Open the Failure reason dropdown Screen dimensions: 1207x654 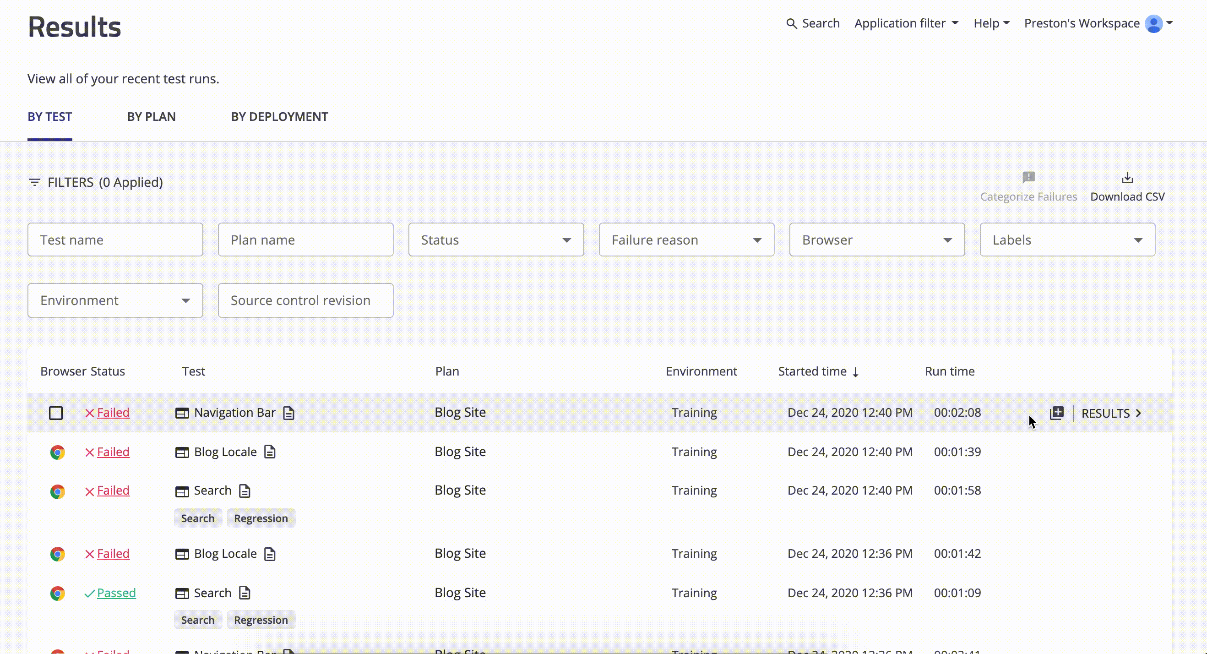[686, 240]
